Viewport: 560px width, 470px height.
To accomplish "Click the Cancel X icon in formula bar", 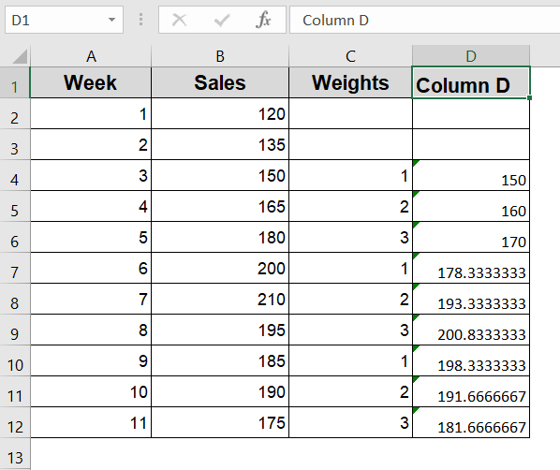I will pos(179,20).
